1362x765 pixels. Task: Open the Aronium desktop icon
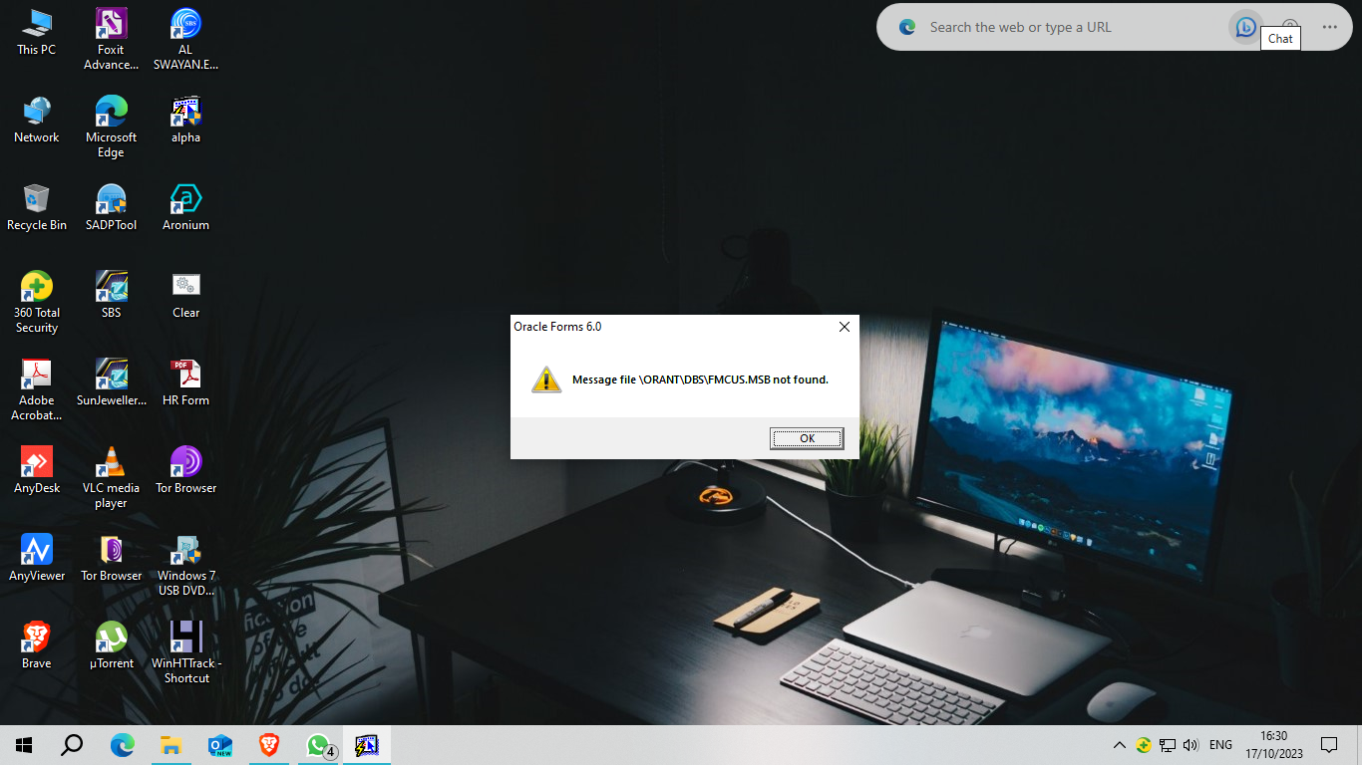(185, 199)
